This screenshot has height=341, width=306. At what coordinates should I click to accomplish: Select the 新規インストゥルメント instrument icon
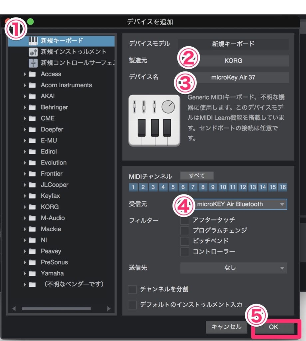pos(33,52)
